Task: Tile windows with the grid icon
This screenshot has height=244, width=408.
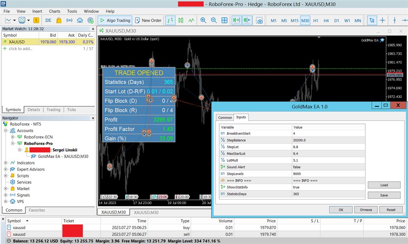Action: click(x=224, y=20)
